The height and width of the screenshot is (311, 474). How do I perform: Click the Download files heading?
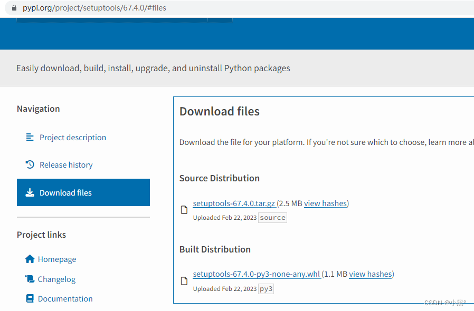click(220, 111)
